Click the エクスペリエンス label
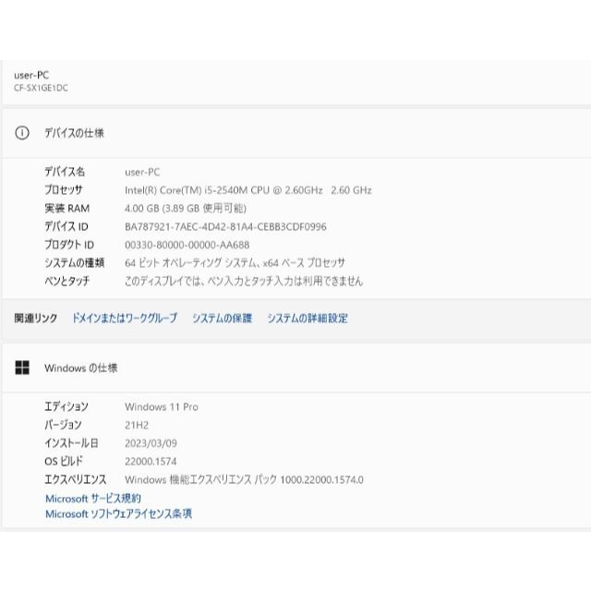 tap(76, 479)
